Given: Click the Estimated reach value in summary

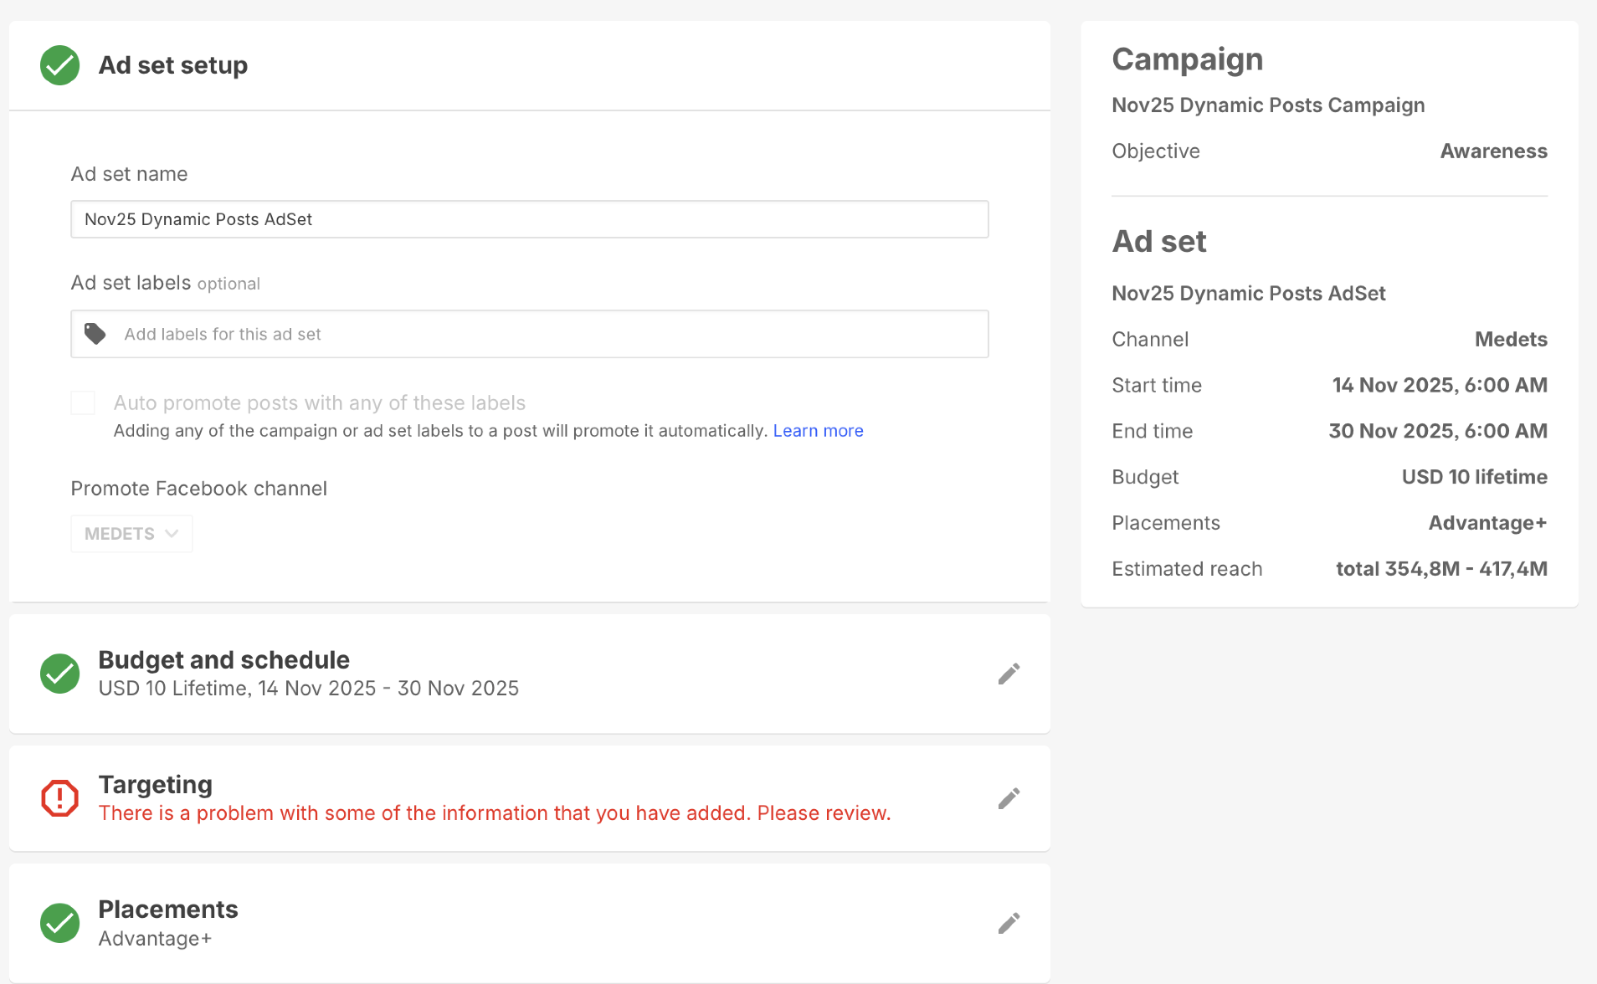Looking at the screenshot, I should [x=1440, y=569].
